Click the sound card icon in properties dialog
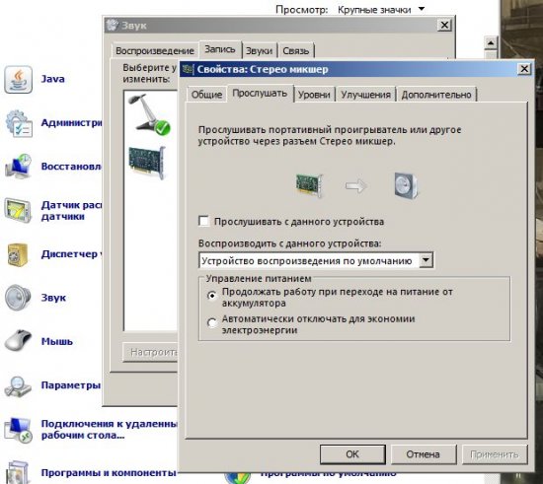The image size is (543, 484). [x=309, y=185]
